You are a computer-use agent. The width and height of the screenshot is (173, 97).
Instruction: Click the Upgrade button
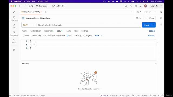pyautogui.click(x=154, y=6)
